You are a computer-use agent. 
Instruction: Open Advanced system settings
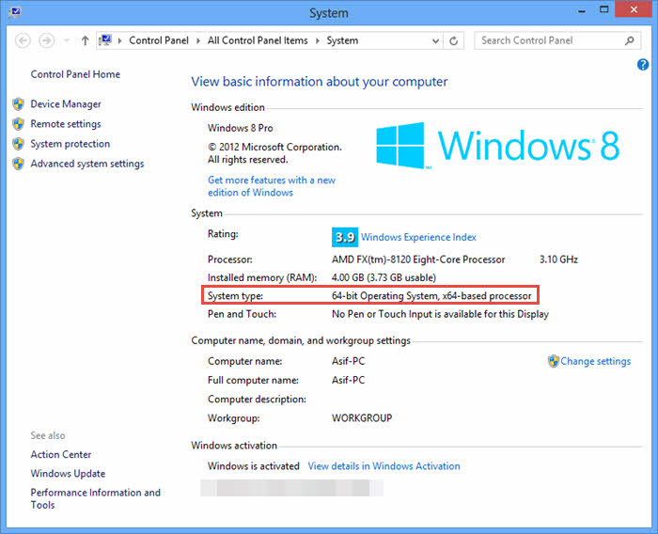(87, 164)
